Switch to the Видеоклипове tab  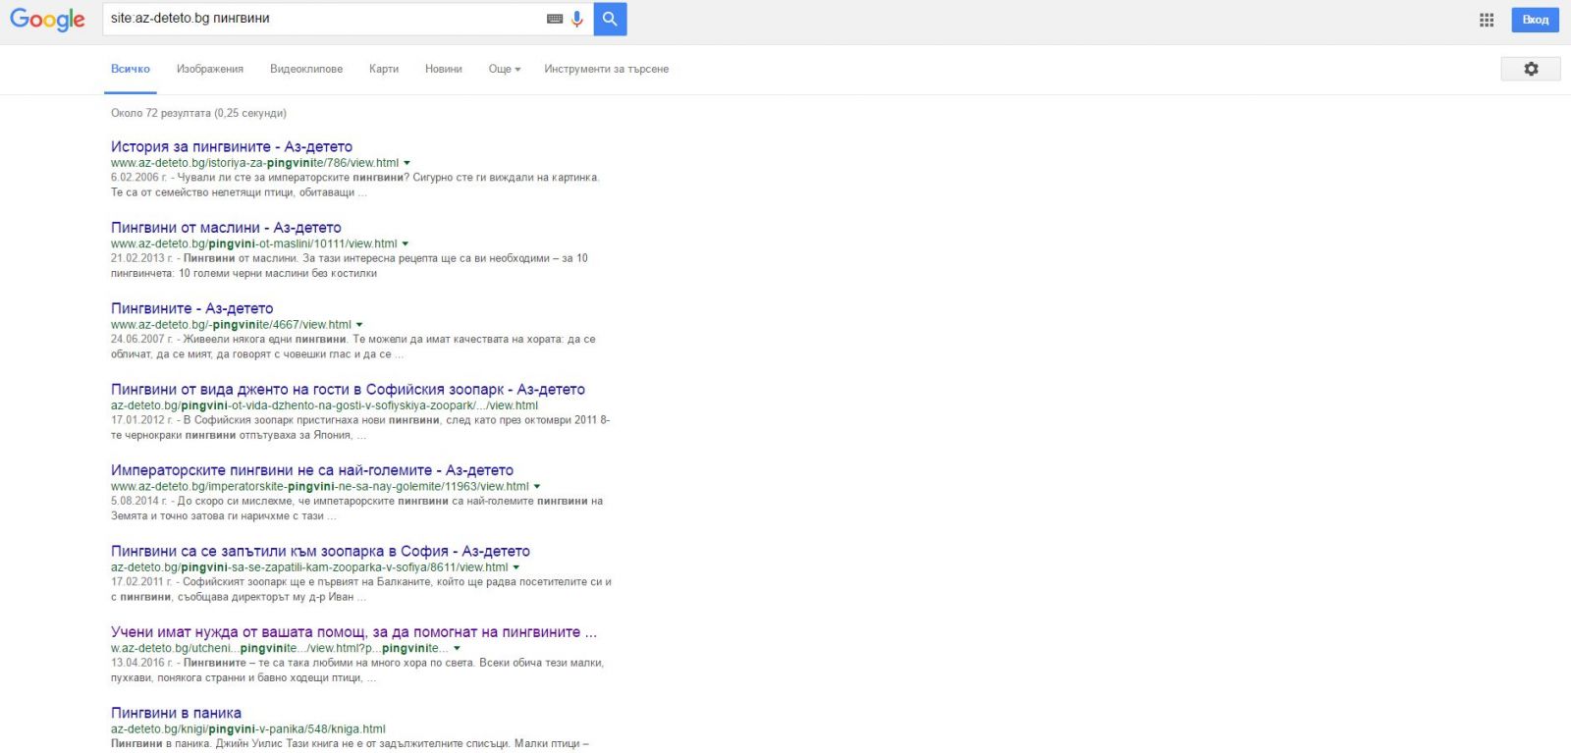[306, 69]
